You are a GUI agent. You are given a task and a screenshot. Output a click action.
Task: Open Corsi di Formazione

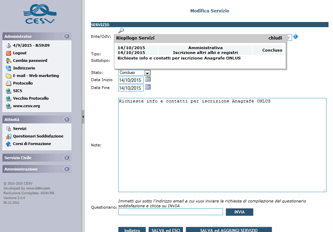[x=32, y=144]
